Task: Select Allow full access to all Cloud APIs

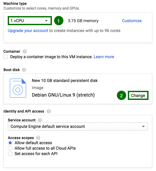Action: 10,148
